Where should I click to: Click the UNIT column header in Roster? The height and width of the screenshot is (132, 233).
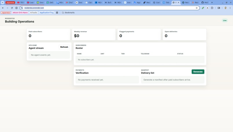pyautogui.click(x=102, y=54)
